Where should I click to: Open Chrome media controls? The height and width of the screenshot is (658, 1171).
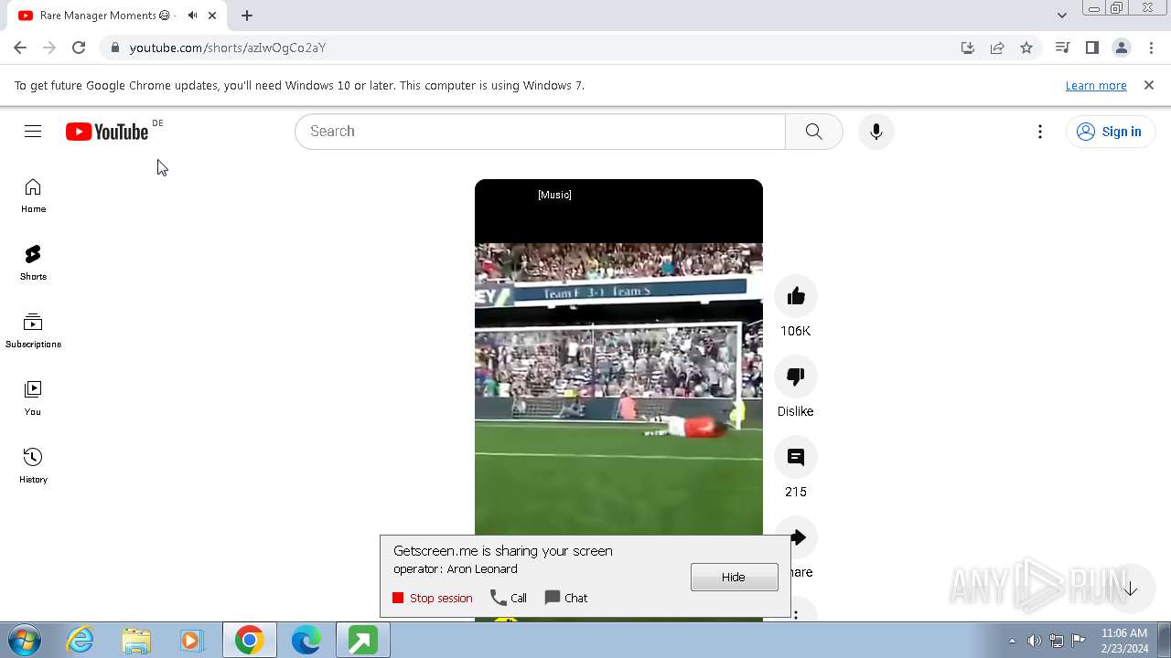[x=1062, y=48]
